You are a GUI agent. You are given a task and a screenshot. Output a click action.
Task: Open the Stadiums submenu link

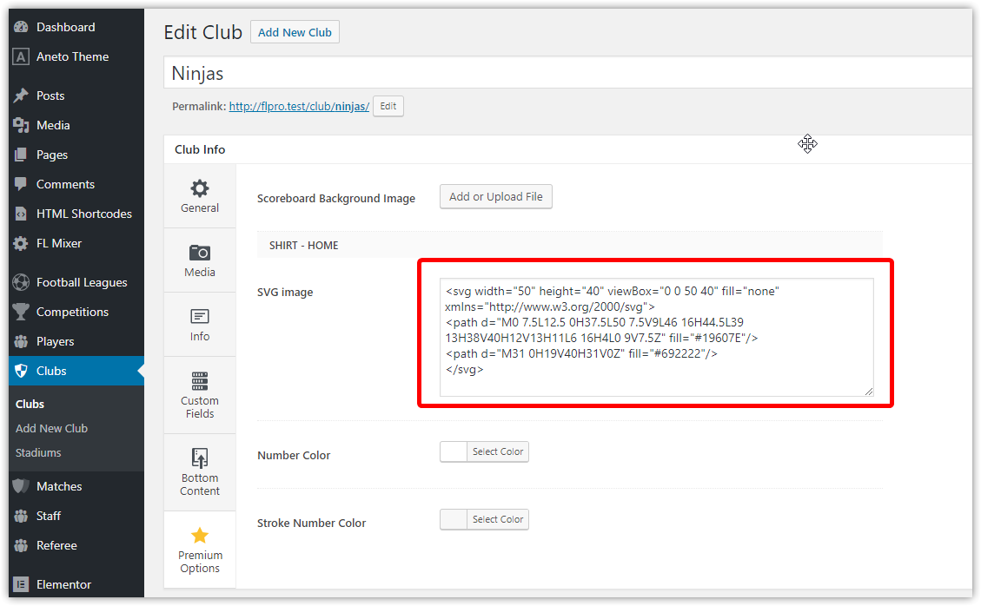pyautogui.click(x=38, y=453)
